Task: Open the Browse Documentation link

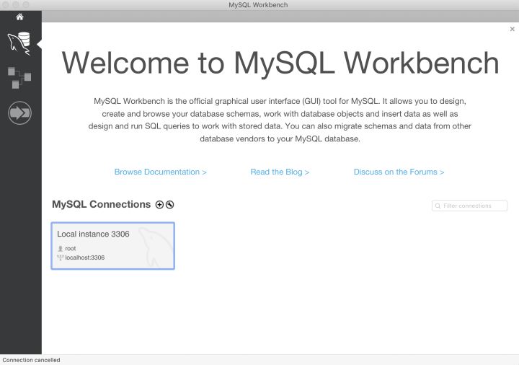Action: [x=161, y=172]
